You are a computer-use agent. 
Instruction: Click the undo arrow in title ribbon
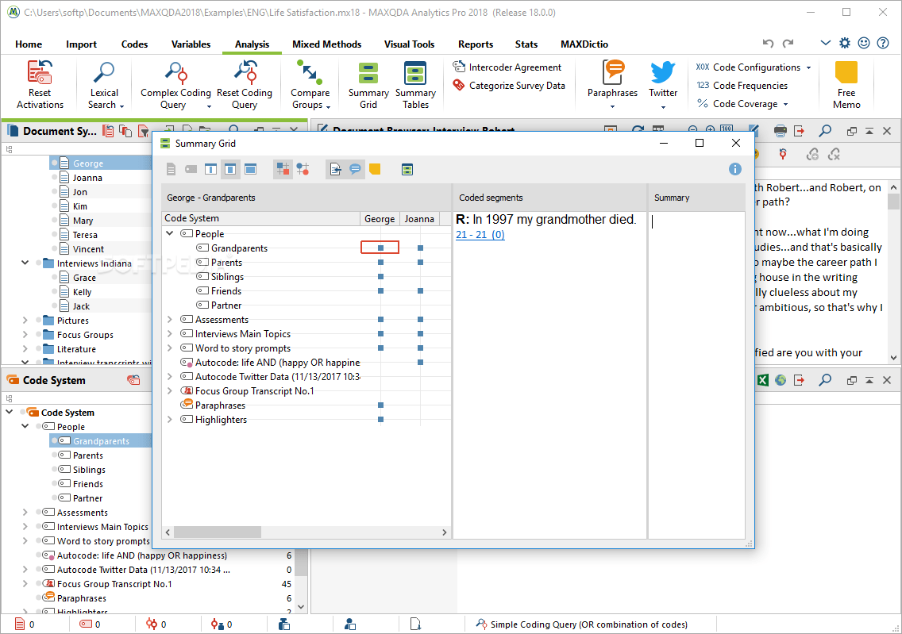point(768,43)
